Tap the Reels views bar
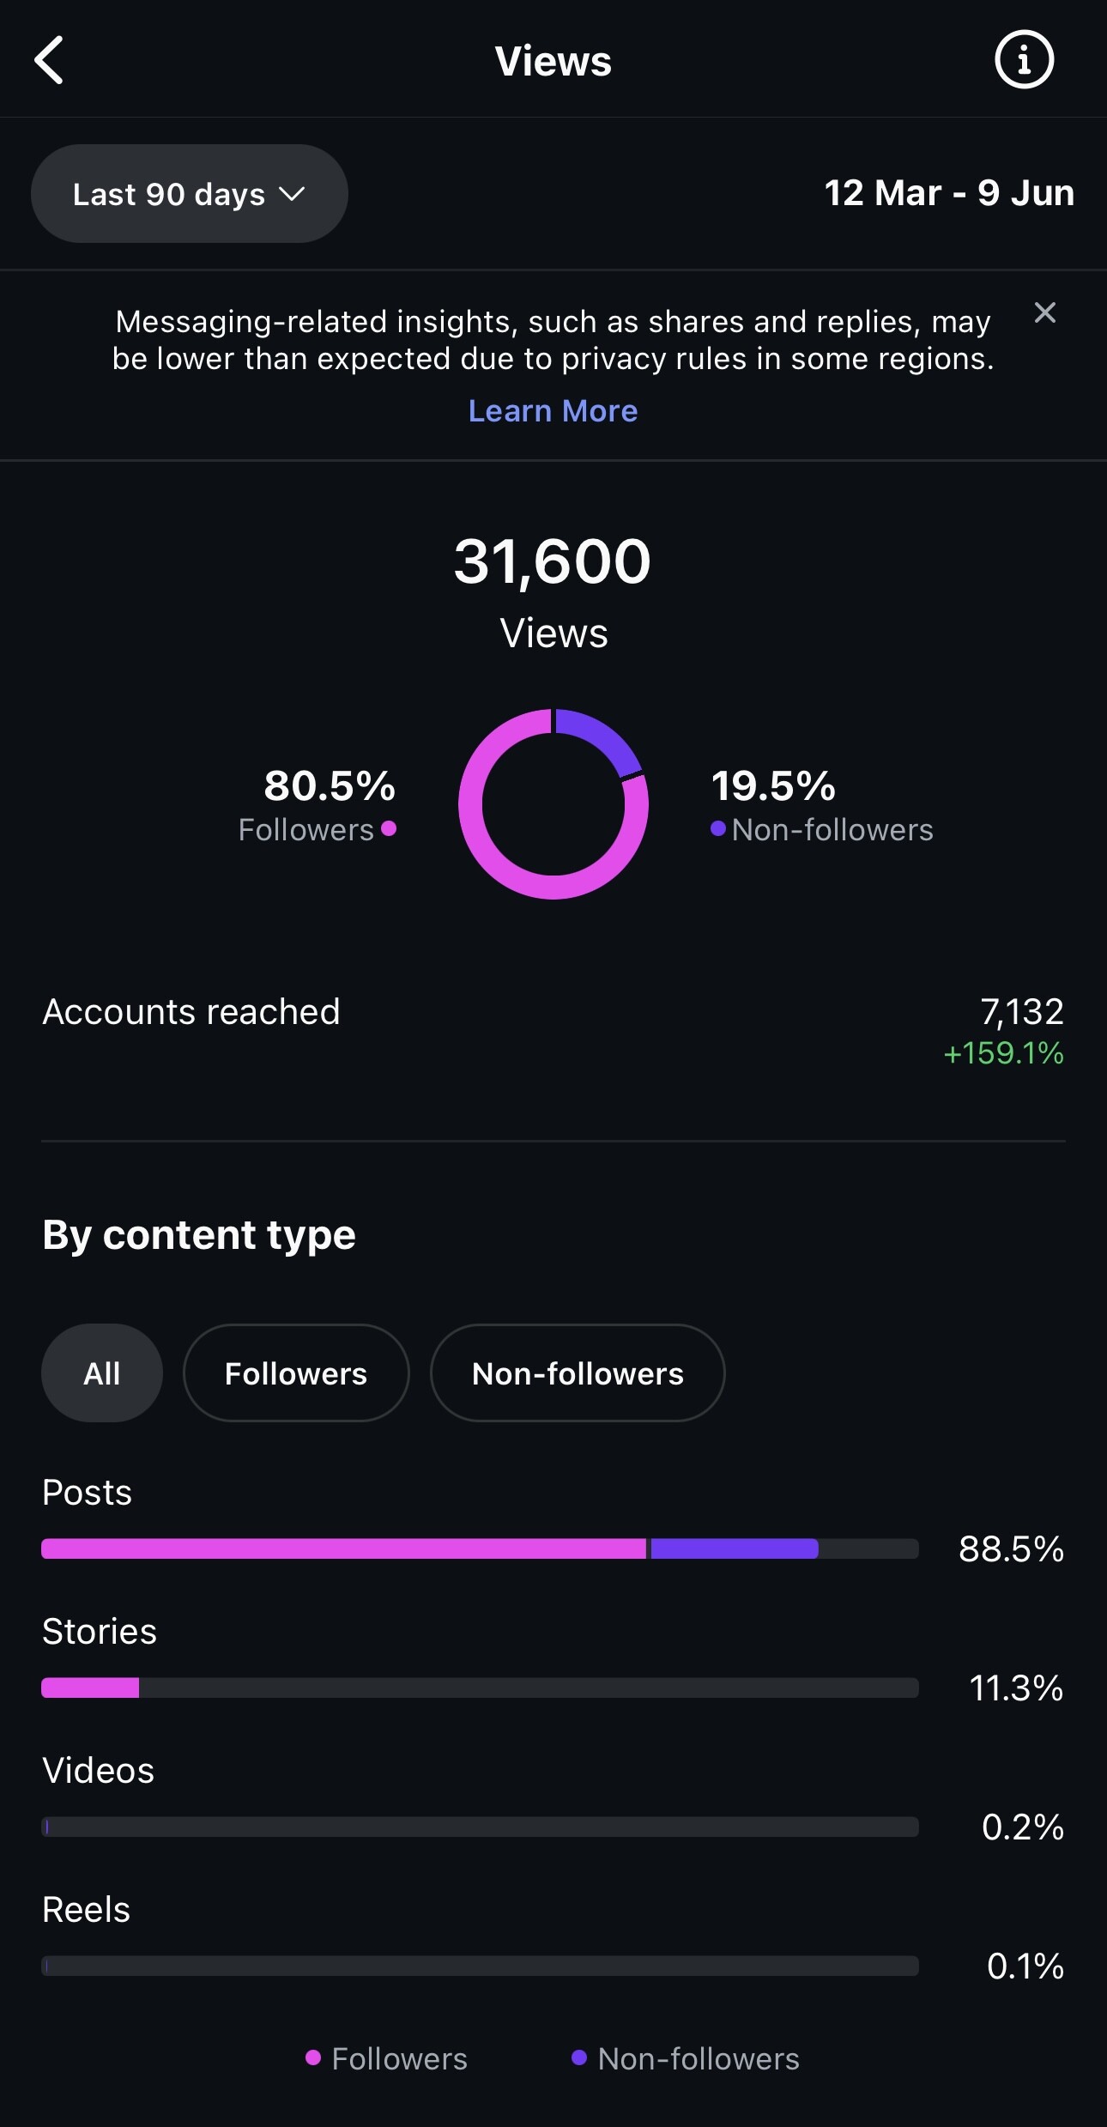 point(480,1966)
